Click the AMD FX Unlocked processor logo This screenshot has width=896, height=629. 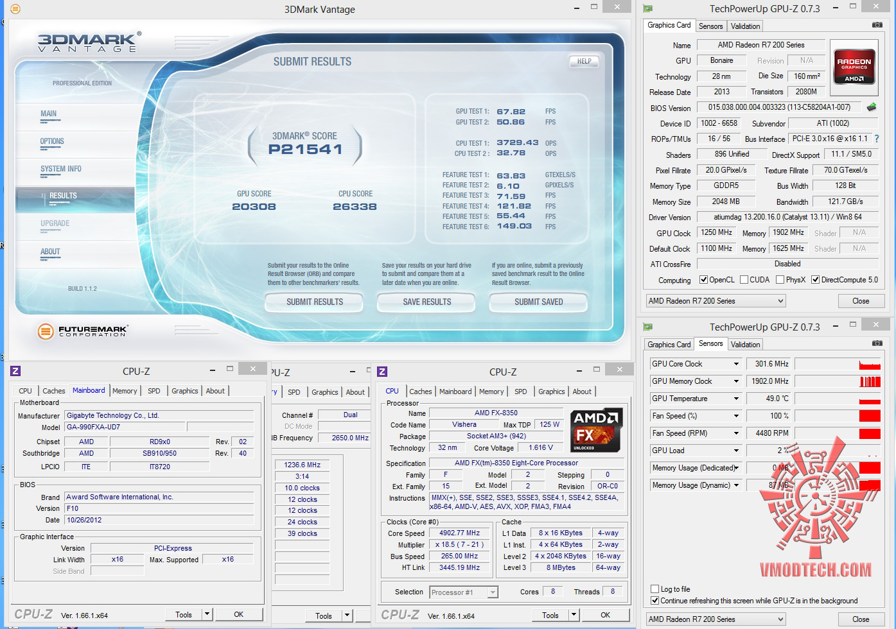click(596, 430)
